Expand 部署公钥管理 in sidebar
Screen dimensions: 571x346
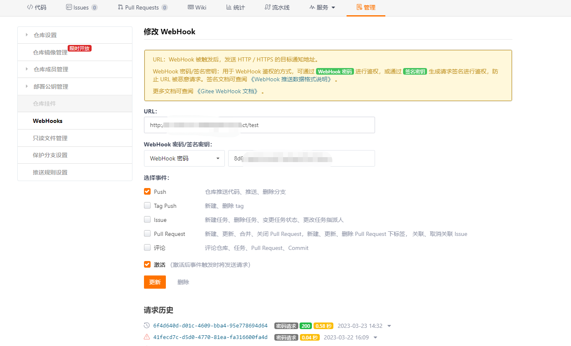(x=75, y=87)
